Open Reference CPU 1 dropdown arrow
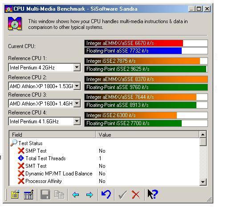The image size is (228, 207). pos(77,68)
